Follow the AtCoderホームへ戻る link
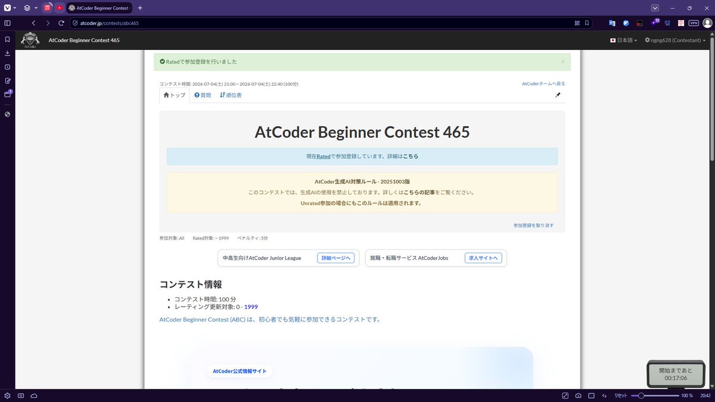Image resolution: width=715 pixels, height=402 pixels. 543,84
